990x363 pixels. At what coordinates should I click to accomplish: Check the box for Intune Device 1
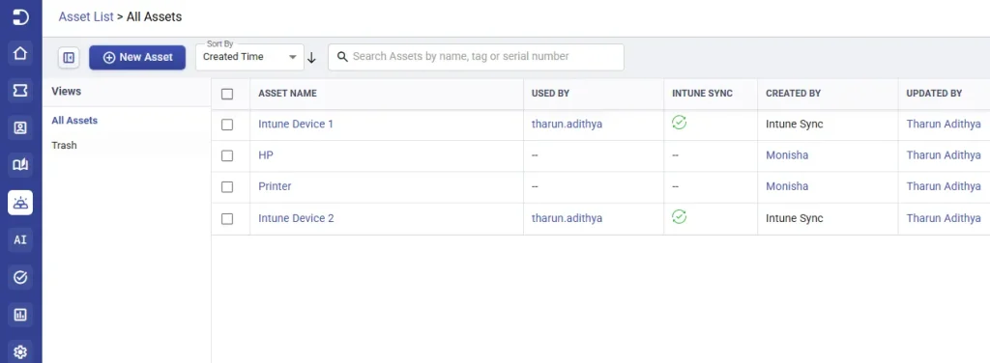point(227,125)
